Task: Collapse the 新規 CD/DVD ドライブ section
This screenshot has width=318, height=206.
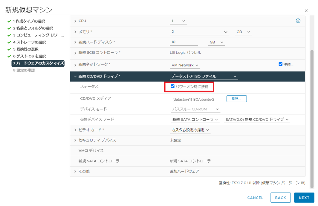Action: [75, 76]
